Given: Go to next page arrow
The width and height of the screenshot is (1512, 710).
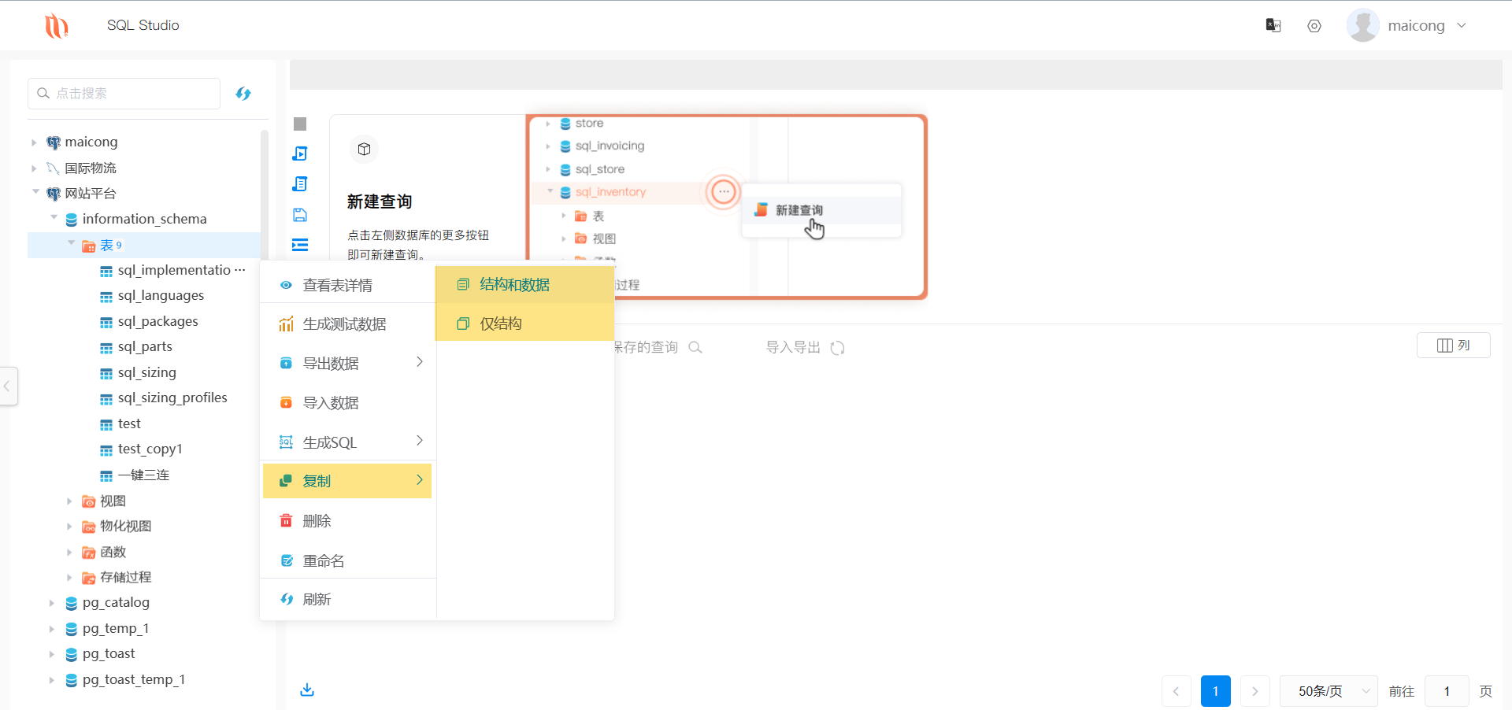Looking at the screenshot, I should click(1255, 691).
